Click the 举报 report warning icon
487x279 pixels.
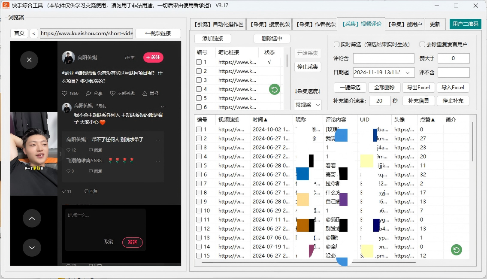[145, 93]
